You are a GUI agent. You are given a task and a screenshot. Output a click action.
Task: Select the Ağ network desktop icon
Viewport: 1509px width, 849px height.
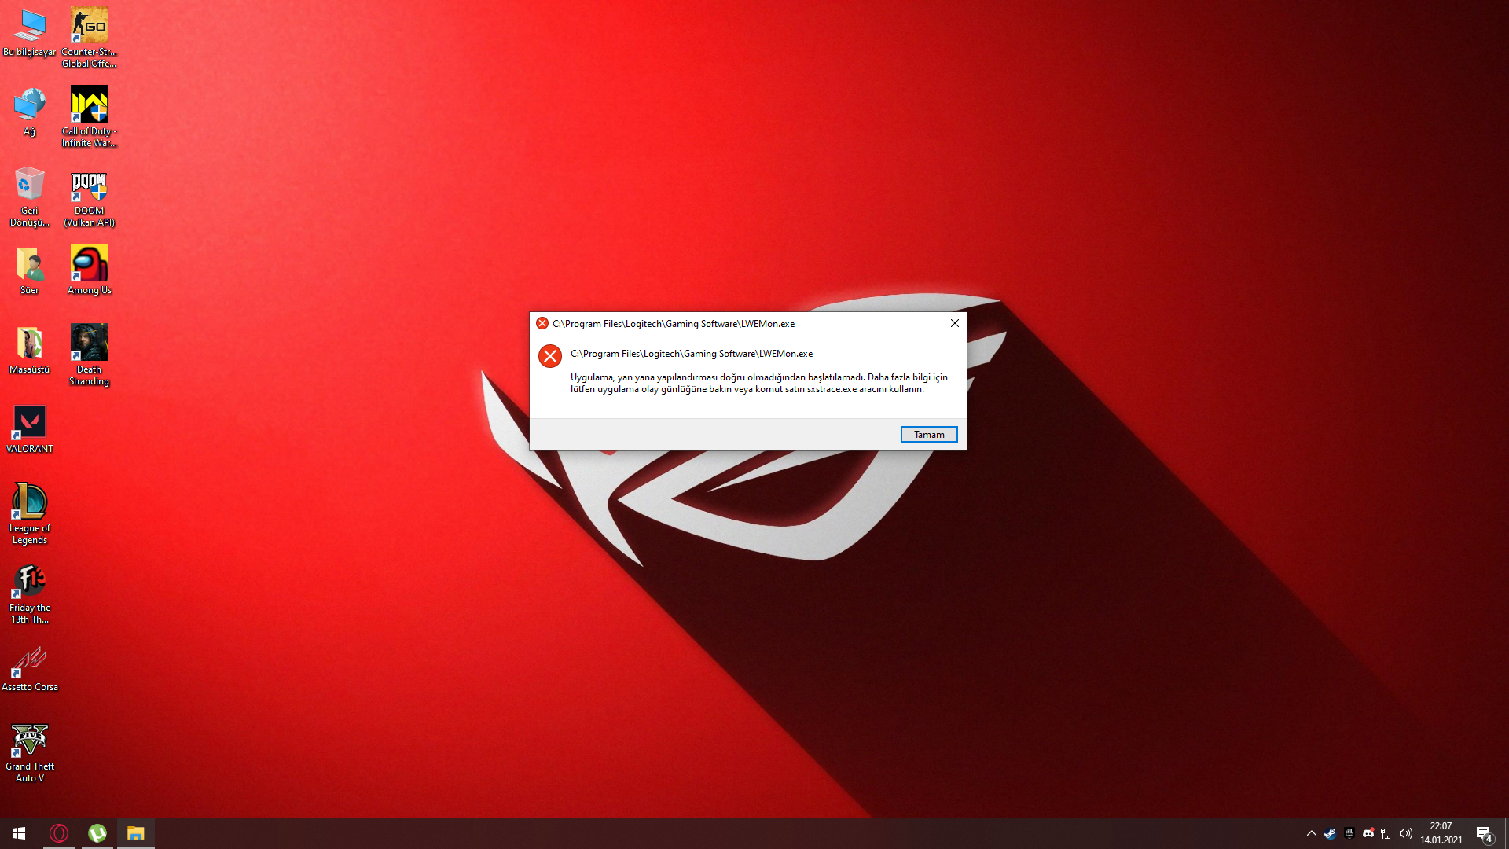pos(30,112)
